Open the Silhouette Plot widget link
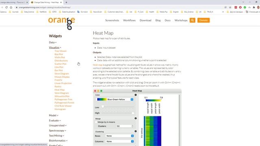This screenshot has width=260, height=146. coord(62,96)
